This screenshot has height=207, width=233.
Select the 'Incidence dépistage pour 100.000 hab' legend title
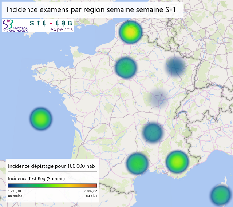pos(51,166)
